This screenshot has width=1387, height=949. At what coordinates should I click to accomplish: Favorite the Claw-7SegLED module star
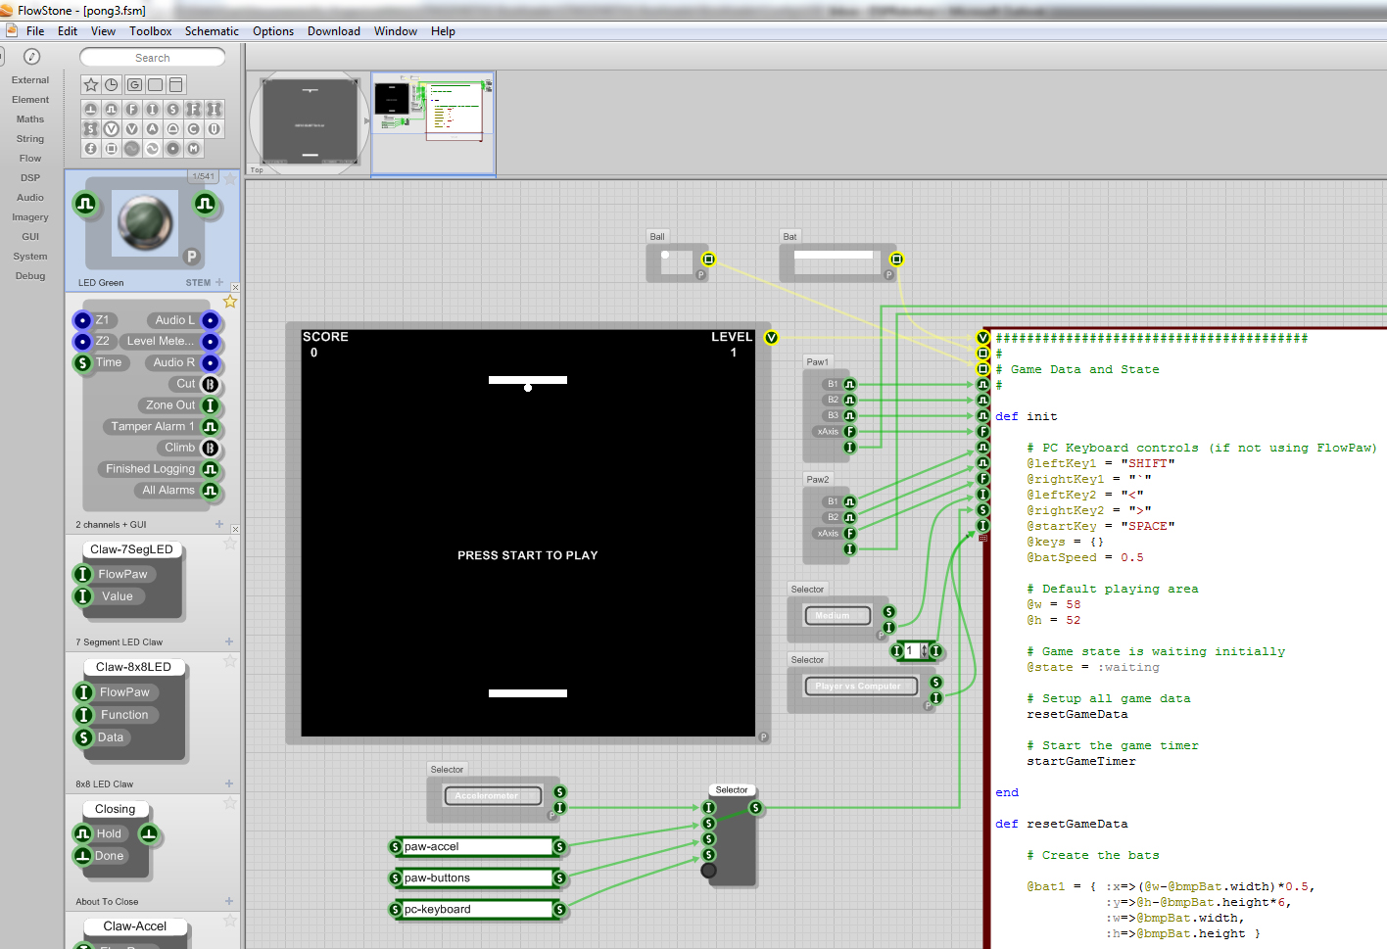pyautogui.click(x=230, y=543)
